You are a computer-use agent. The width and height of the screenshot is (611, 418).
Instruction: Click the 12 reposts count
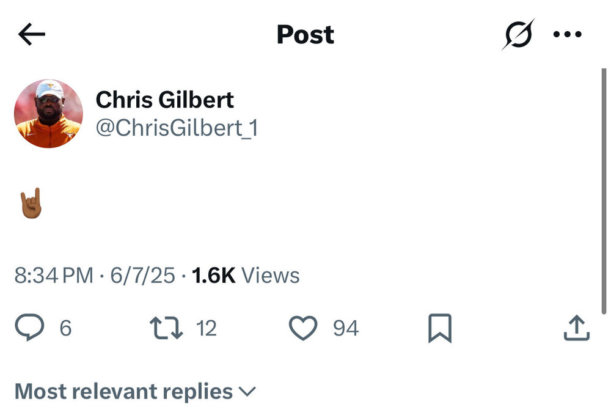(207, 329)
